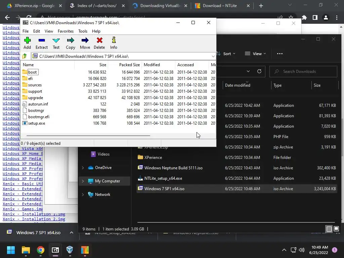Select NTLite_setup_x64.exe in Downloads
Screen dimensions: 344x258
(x=163, y=178)
